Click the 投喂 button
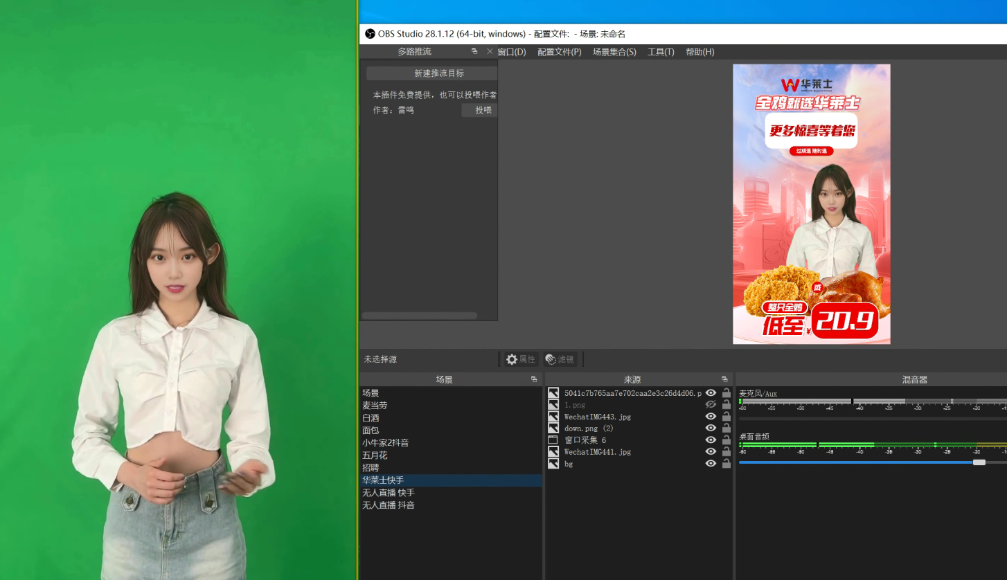This screenshot has height=580, width=1007. 480,110
